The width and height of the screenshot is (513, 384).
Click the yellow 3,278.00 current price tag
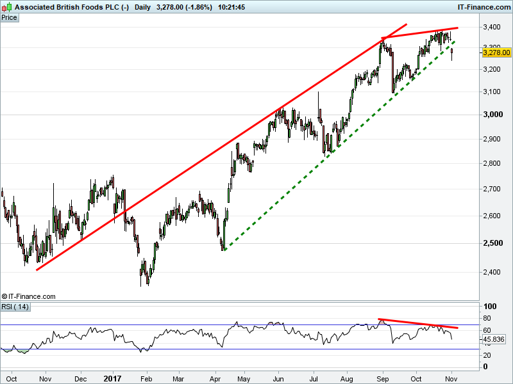tap(496, 52)
